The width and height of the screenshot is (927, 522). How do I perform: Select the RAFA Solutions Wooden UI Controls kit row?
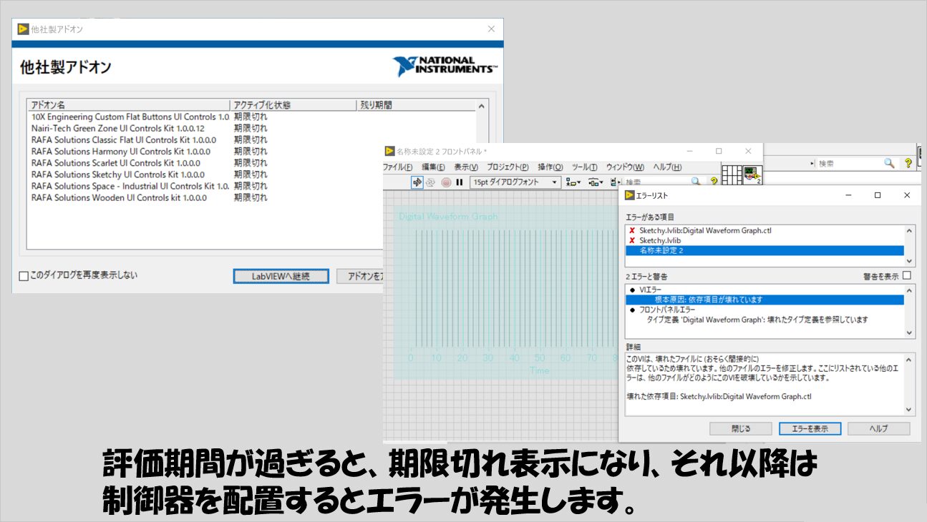pyautogui.click(x=252, y=197)
